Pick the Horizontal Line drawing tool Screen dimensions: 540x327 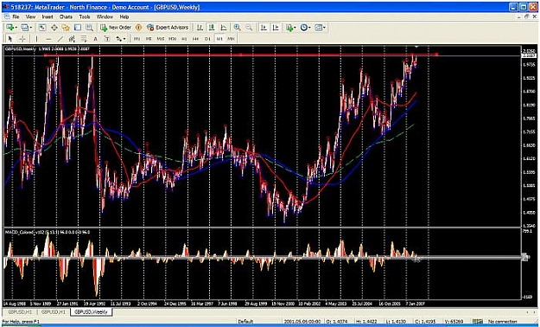pos(48,39)
